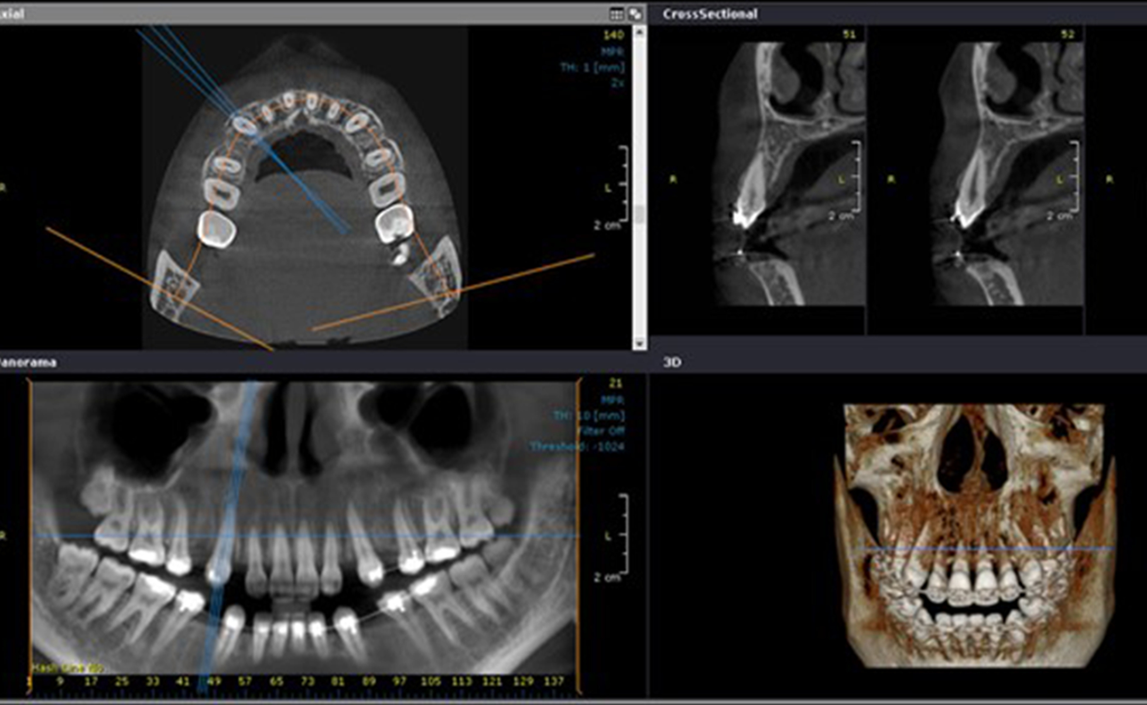
Task: Click the right orange boundary line in Axial view
Action: click(x=453, y=292)
